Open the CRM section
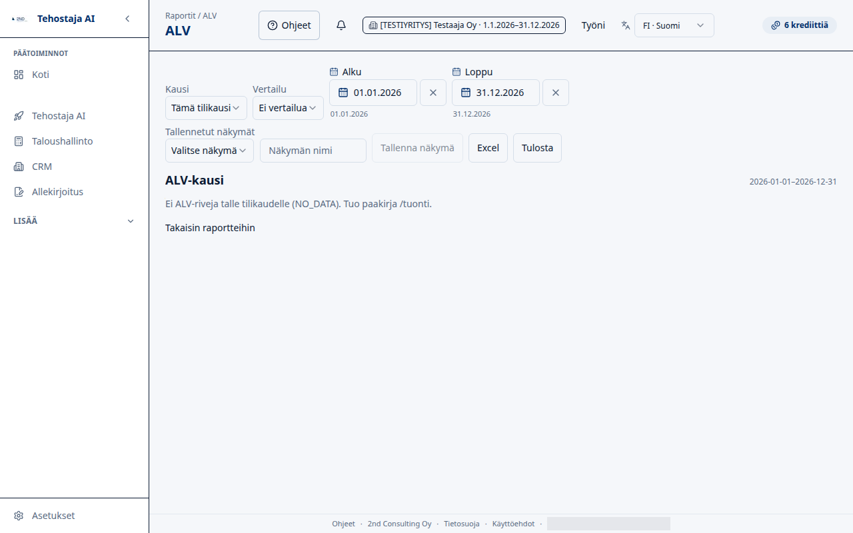 74,167
